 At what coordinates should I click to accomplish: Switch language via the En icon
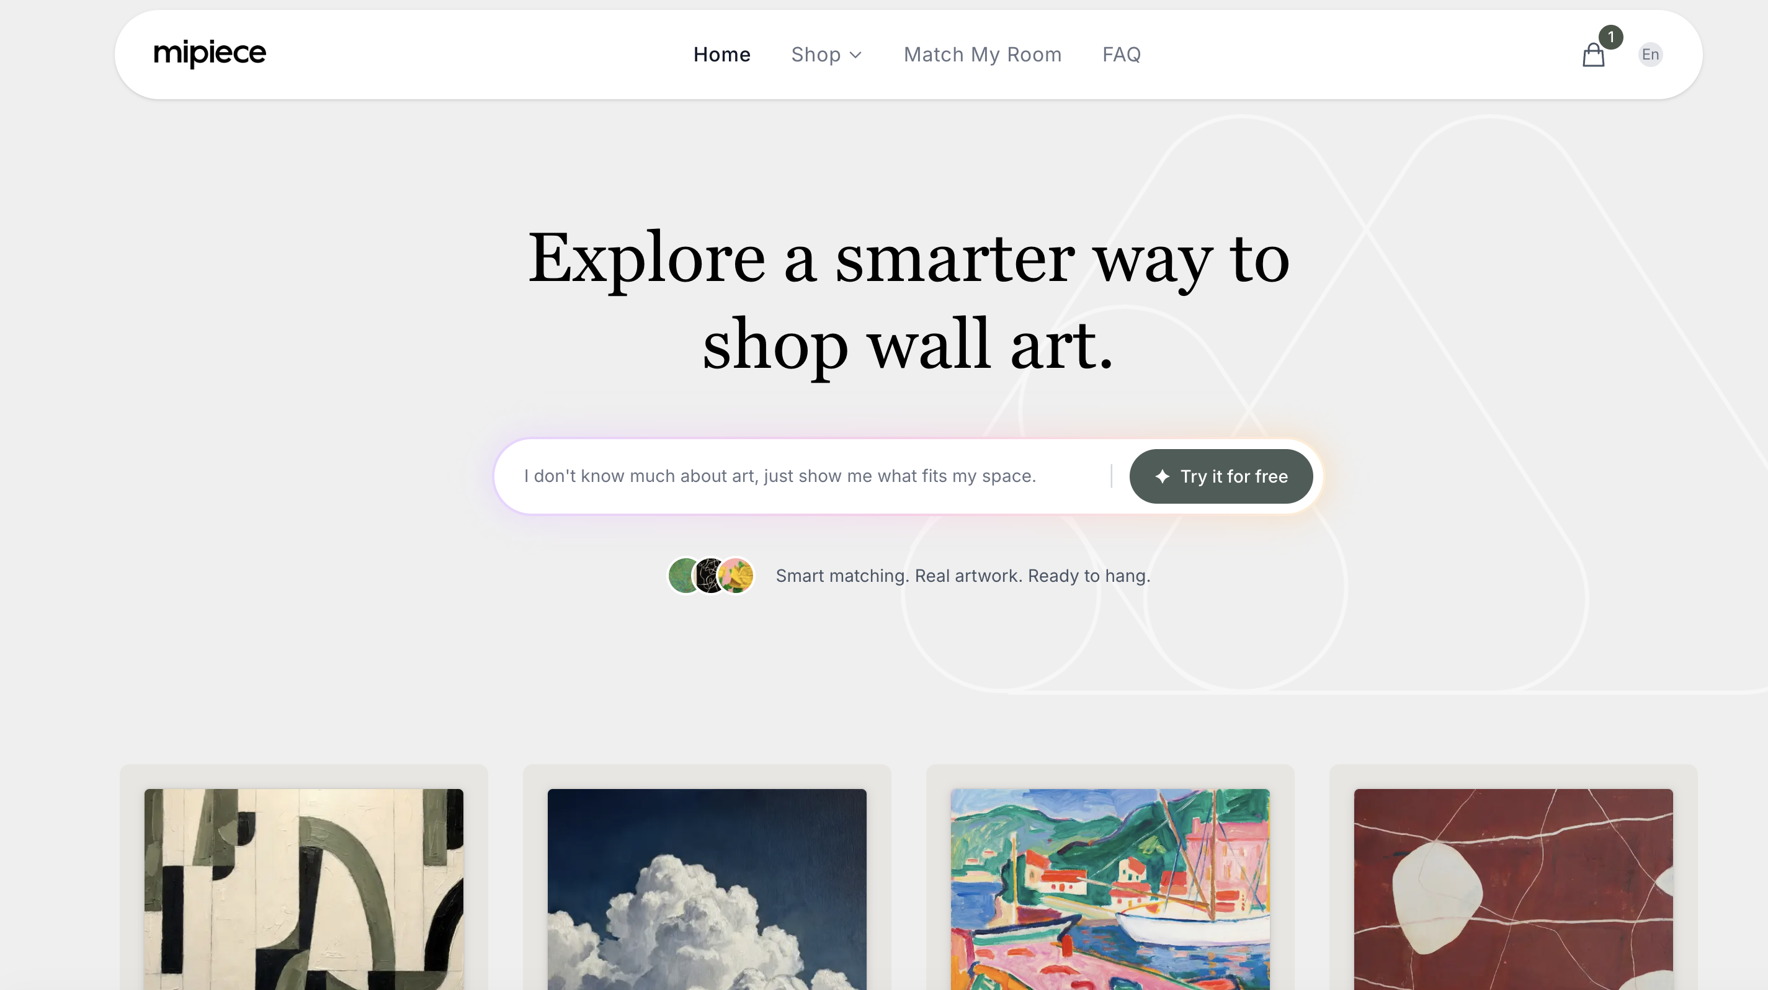click(1650, 54)
